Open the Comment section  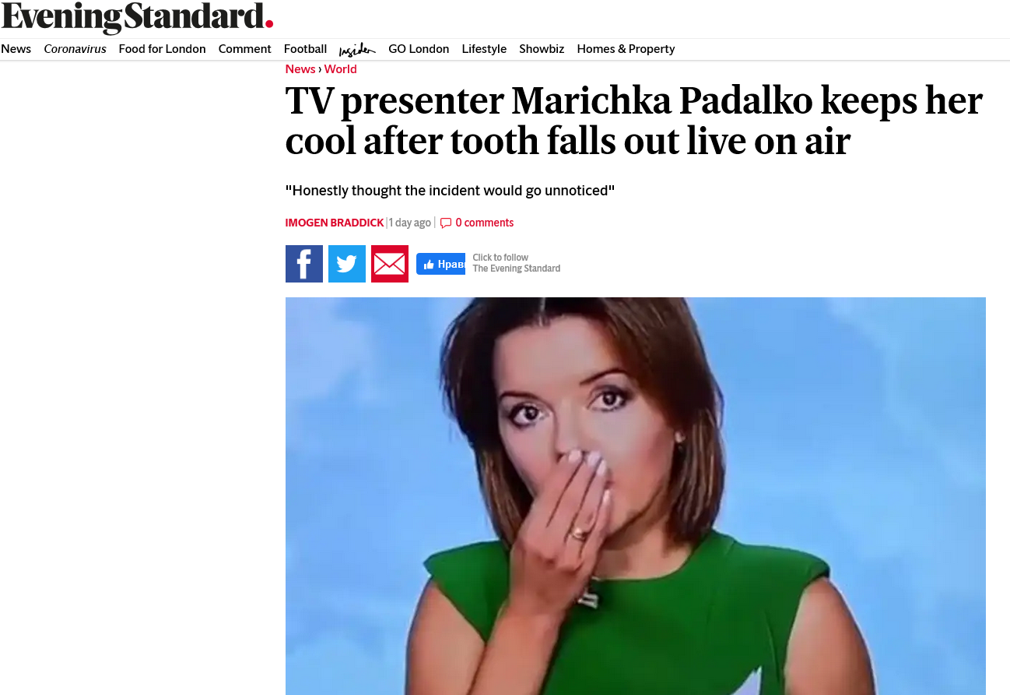tap(245, 49)
